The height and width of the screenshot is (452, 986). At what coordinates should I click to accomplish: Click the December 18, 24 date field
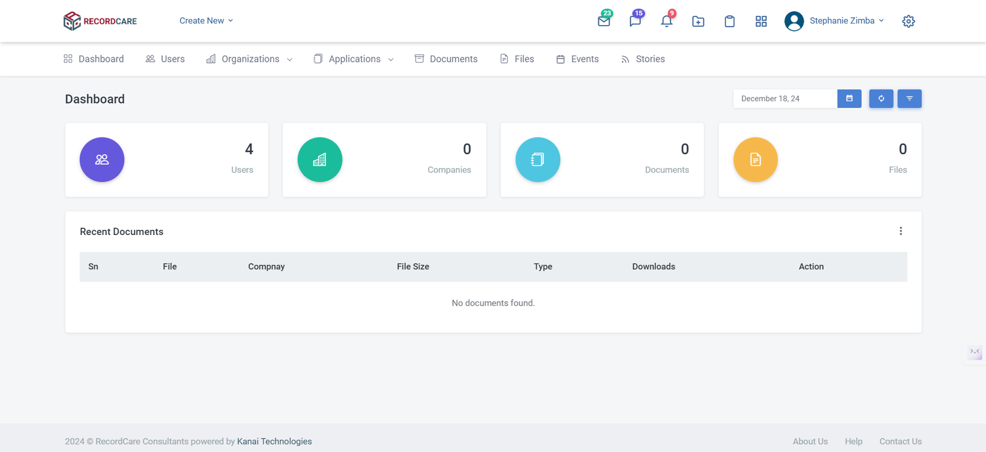coord(784,99)
